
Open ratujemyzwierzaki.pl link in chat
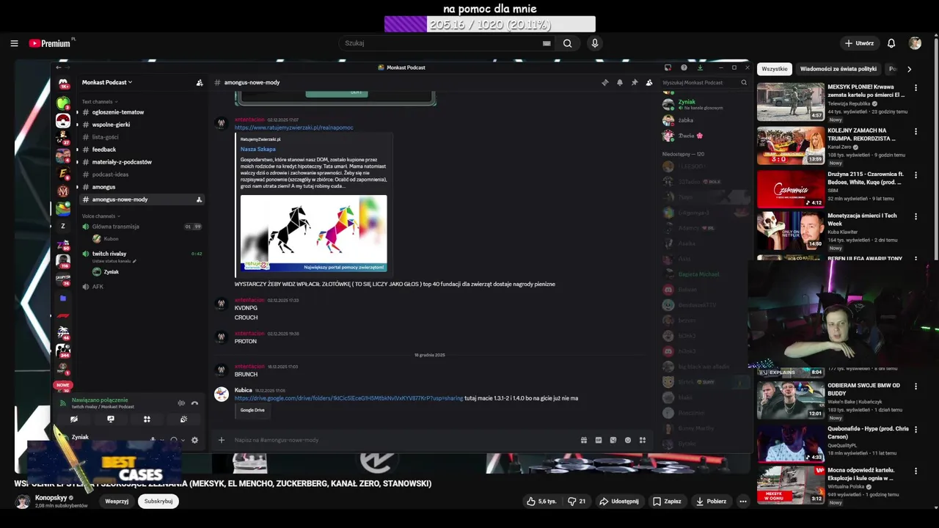point(293,128)
